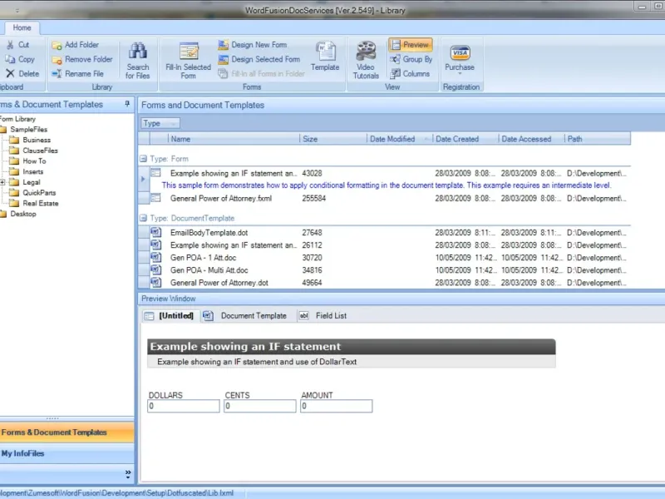The height and width of the screenshot is (499, 665).
Task: Select the General Power of Attorney.fxml file
Action: [220, 199]
